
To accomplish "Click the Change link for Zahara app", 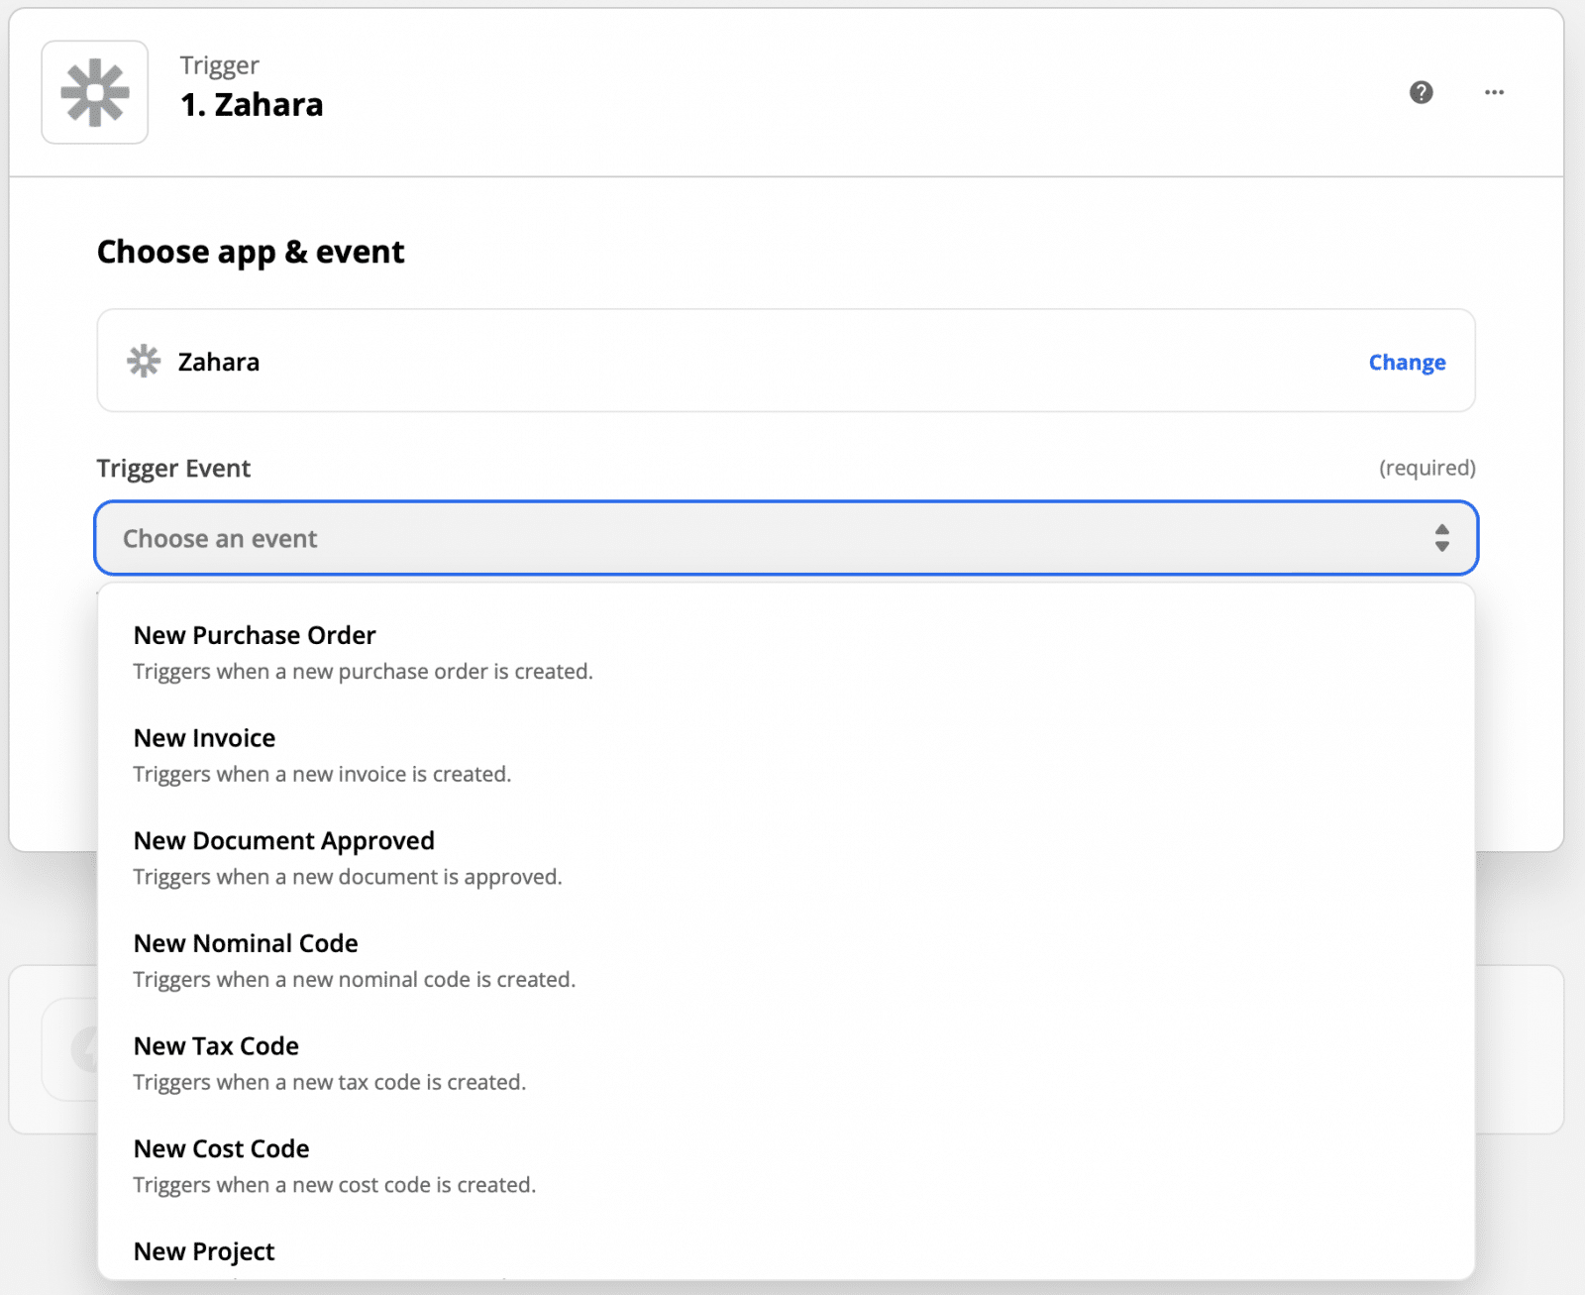I will [1407, 362].
